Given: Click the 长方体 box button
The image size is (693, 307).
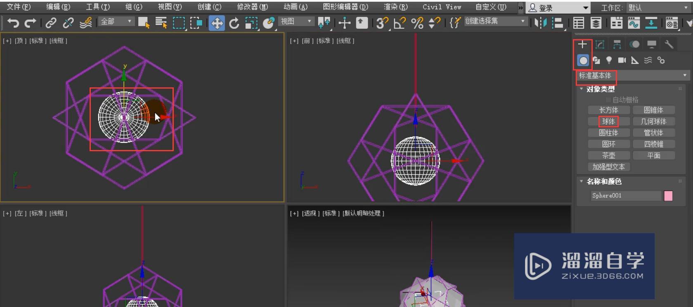Looking at the screenshot, I should tap(609, 110).
